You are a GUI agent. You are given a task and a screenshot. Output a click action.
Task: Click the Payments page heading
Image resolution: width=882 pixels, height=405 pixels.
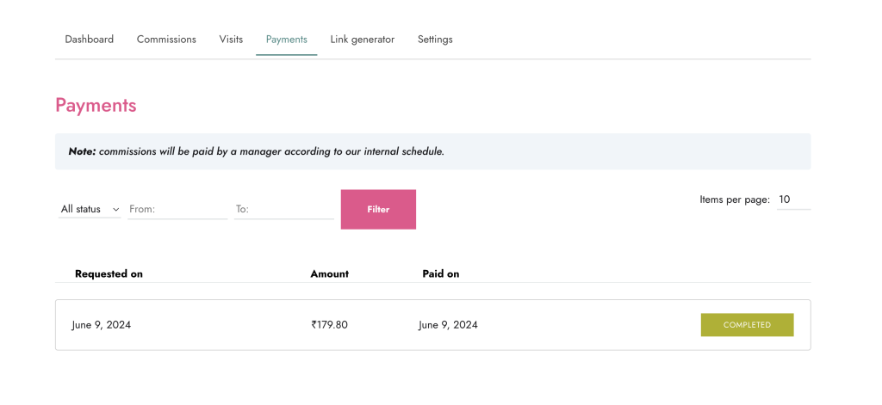pyautogui.click(x=96, y=106)
